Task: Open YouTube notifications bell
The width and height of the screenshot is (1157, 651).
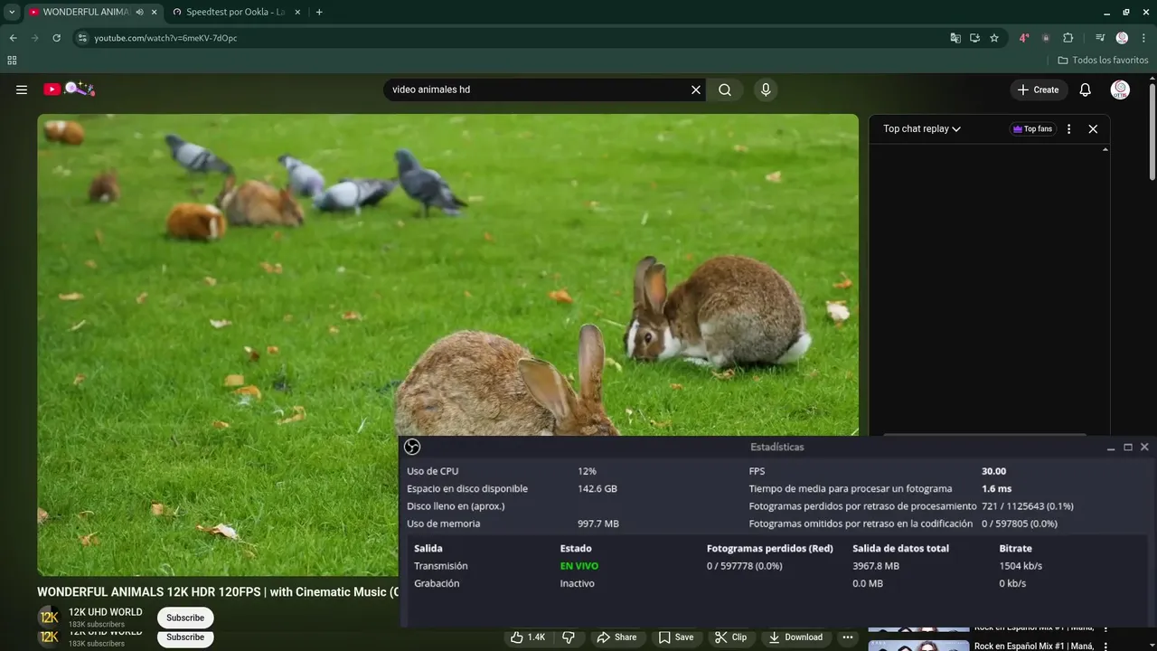Action: pos(1086,90)
